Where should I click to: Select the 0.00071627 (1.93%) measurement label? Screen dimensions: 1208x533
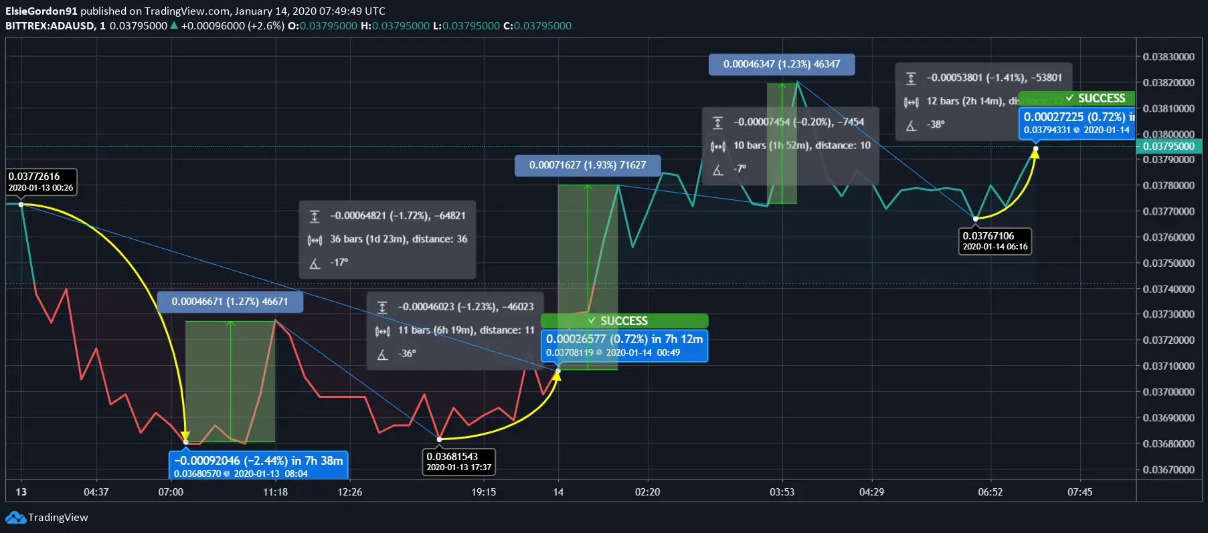coord(587,165)
